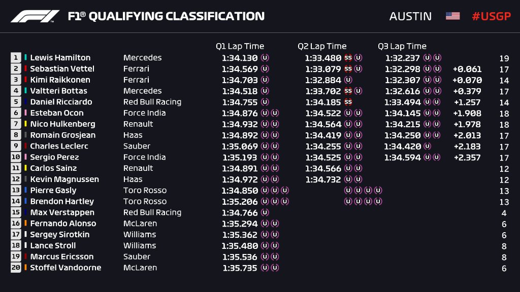Viewport: 520px width, 292px height.
Task: Click the supersoft tyre icon in Vettel's Q2
Action: click(348, 69)
